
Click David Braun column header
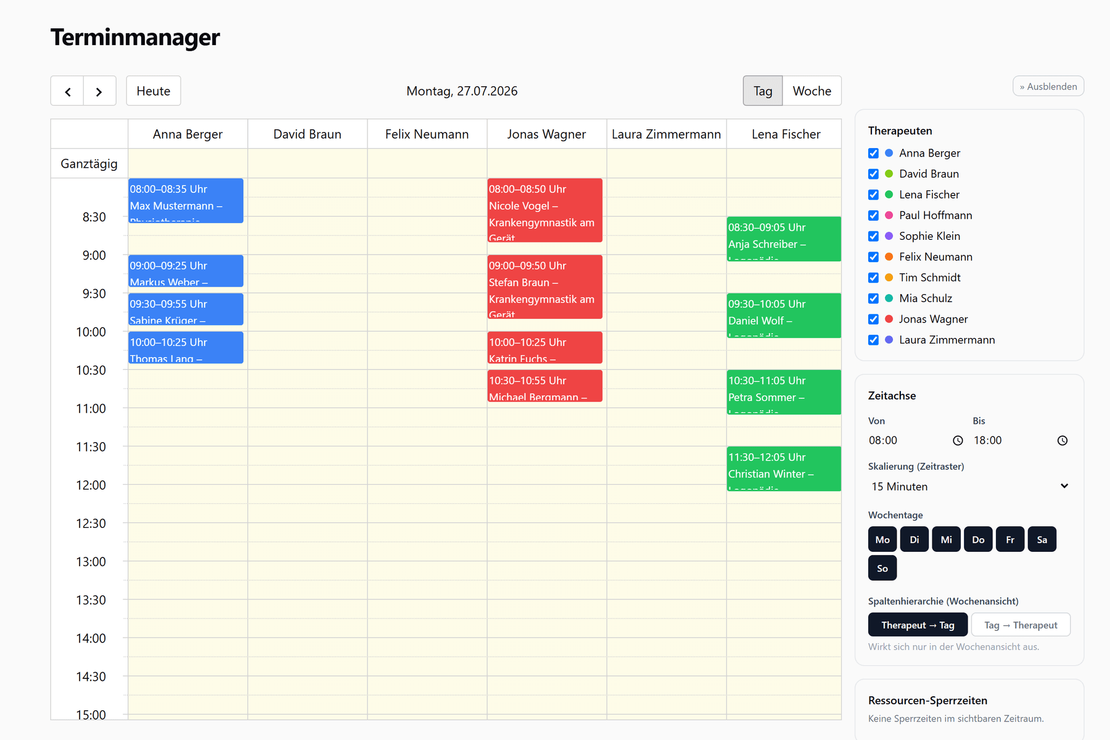click(x=307, y=134)
